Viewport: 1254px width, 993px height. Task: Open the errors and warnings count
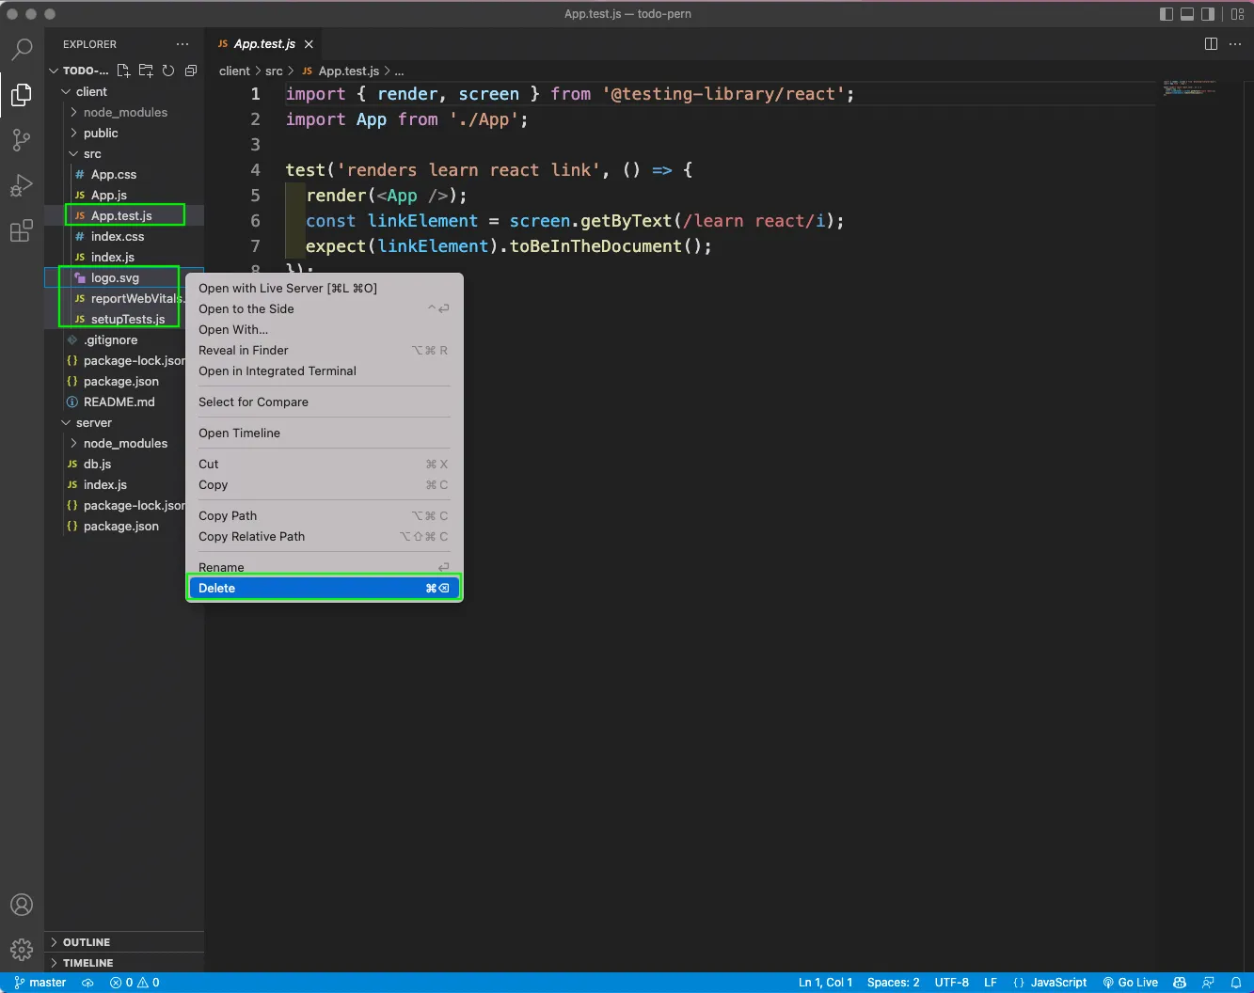(135, 983)
